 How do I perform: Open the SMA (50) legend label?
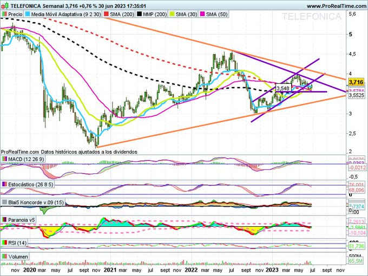pyautogui.click(x=217, y=14)
